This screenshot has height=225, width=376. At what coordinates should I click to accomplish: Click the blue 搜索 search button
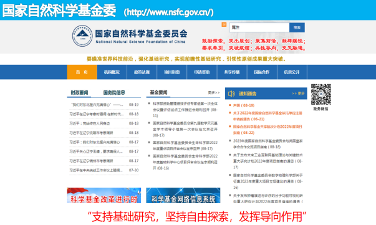pyautogui.click(x=297, y=27)
